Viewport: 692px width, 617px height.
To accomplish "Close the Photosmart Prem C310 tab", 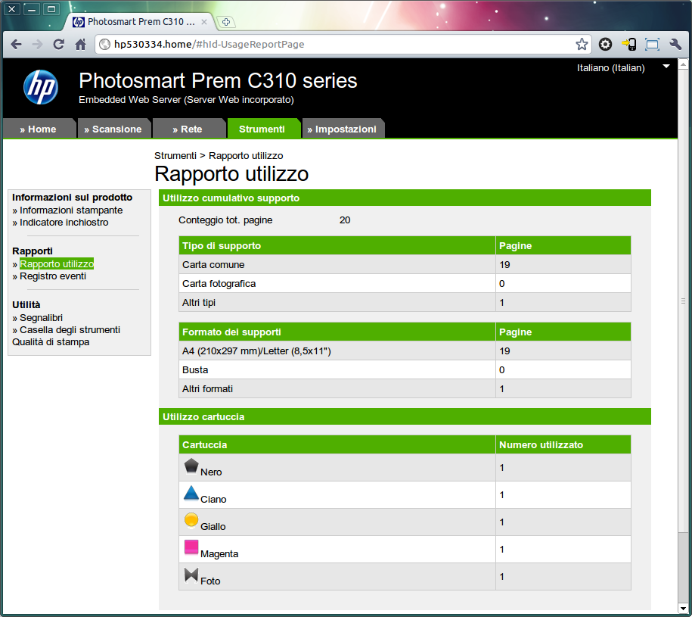I will point(204,22).
